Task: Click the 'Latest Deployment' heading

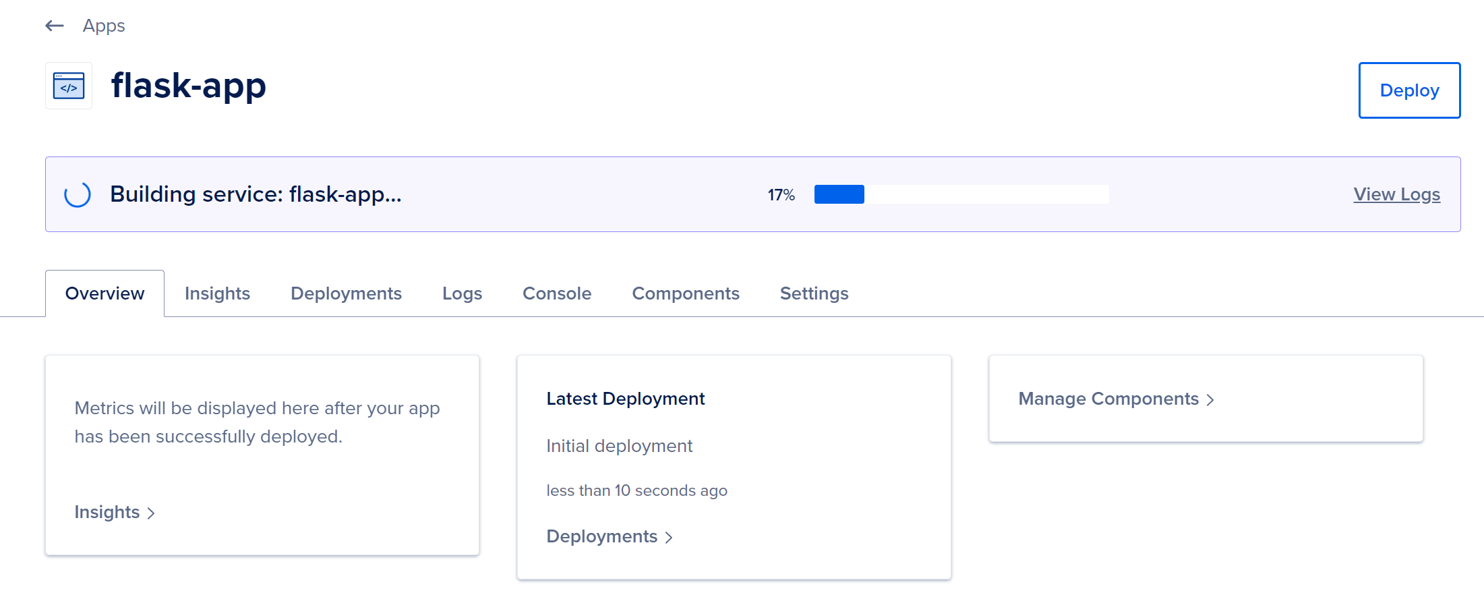Action: tap(626, 399)
